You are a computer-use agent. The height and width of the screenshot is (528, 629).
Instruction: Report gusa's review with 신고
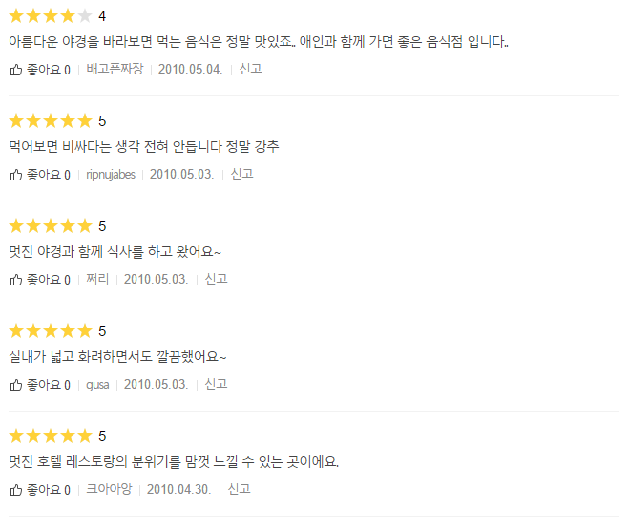217,384
